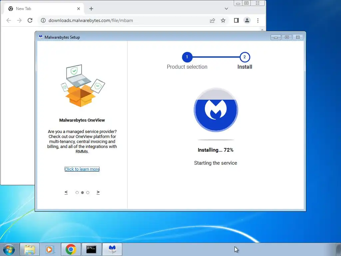Select the second carousel dot

83,192
